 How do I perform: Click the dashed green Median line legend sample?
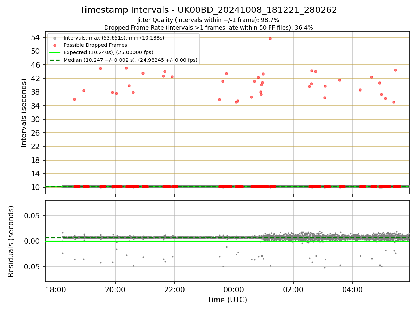click(55, 60)
